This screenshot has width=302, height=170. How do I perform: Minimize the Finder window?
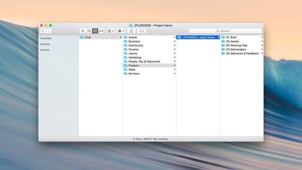pos(46,25)
